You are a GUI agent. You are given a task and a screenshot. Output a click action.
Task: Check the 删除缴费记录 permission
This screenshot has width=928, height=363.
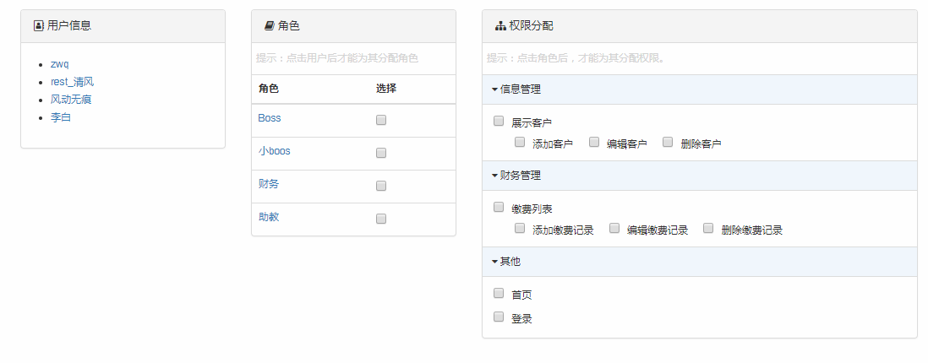[708, 228]
